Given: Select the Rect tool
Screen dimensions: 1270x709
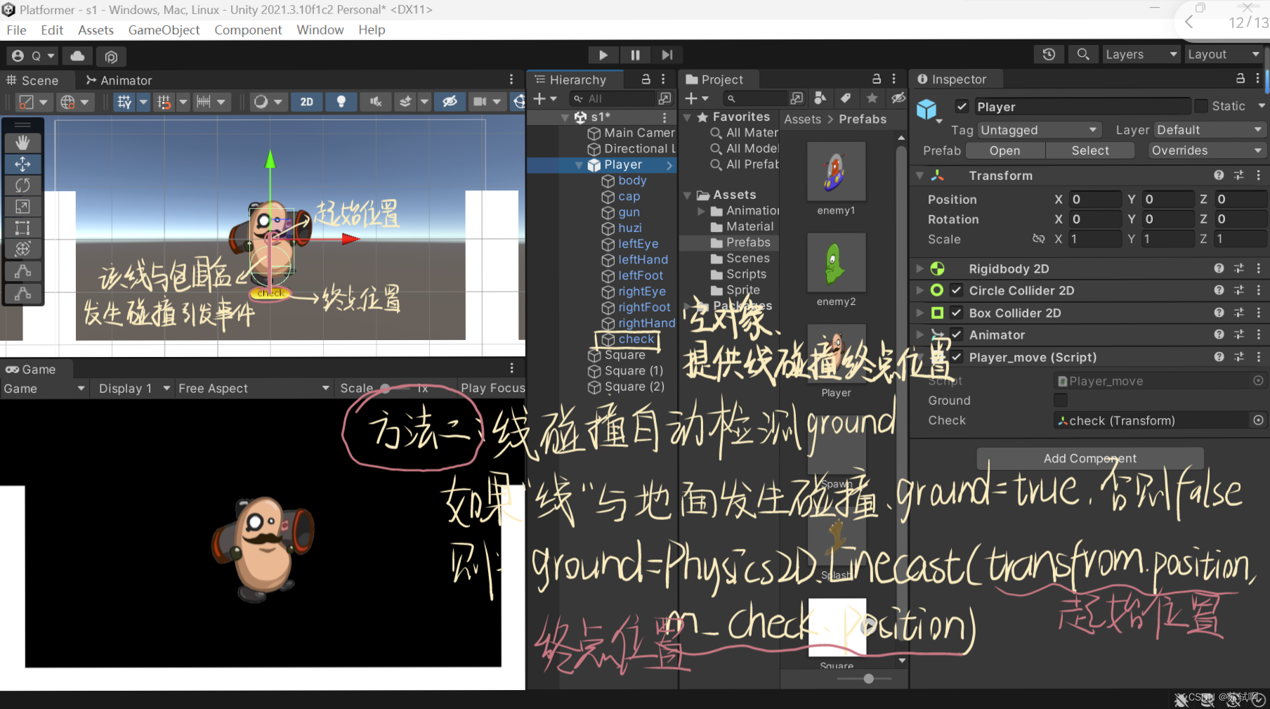Looking at the screenshot, I should 22,228.
